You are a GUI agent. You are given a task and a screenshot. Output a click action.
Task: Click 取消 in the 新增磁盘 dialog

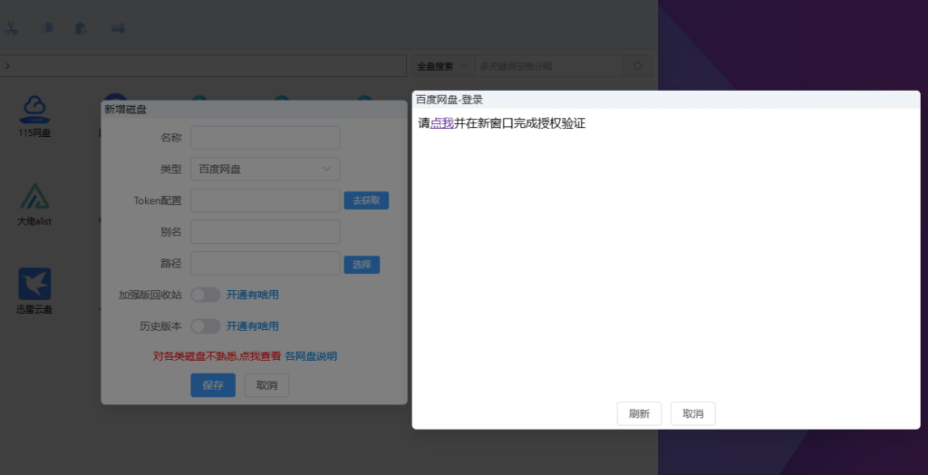[x=267, y=385]
